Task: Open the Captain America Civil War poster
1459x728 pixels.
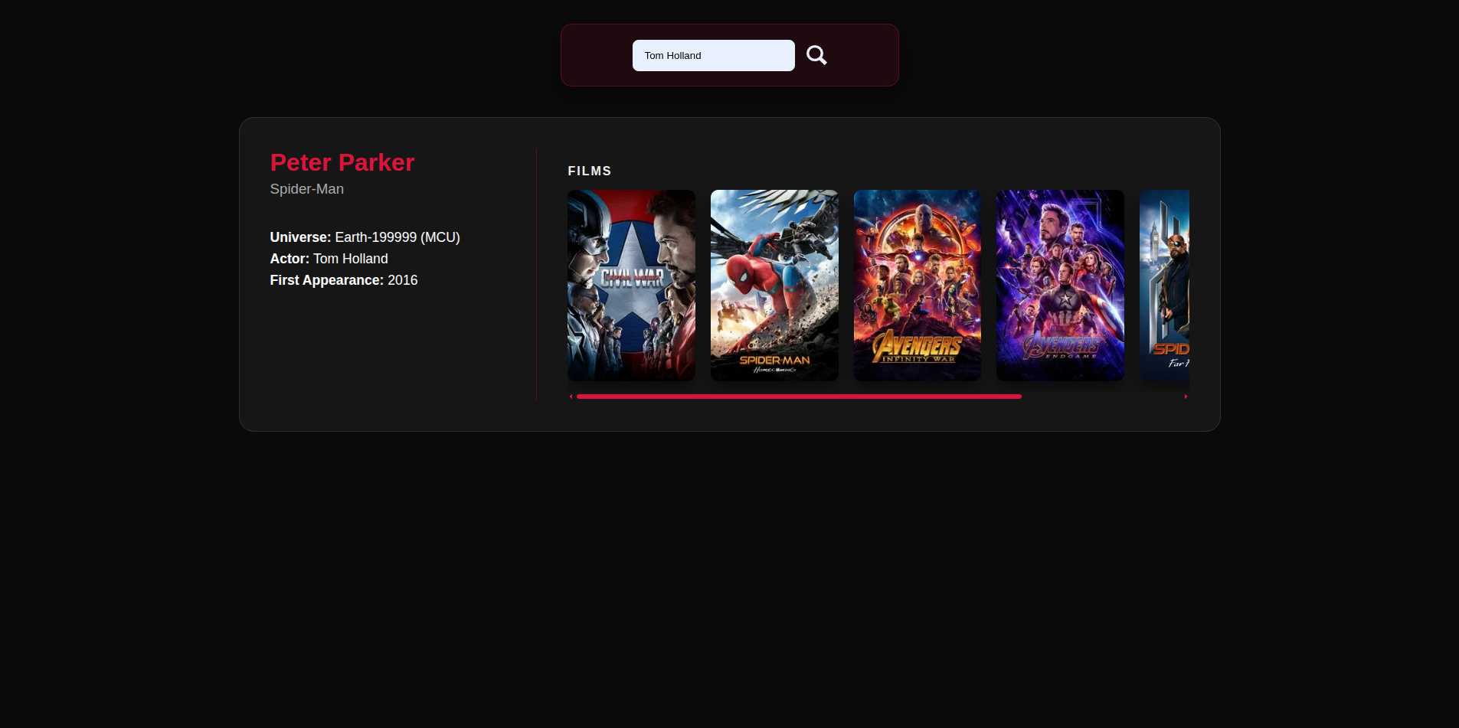Action: pyautogui.click(x=631, y=285)
